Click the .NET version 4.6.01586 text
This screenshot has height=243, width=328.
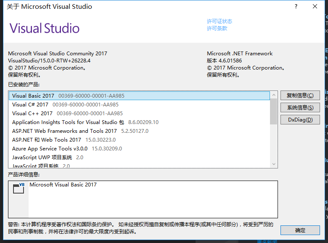click(224, 61)
